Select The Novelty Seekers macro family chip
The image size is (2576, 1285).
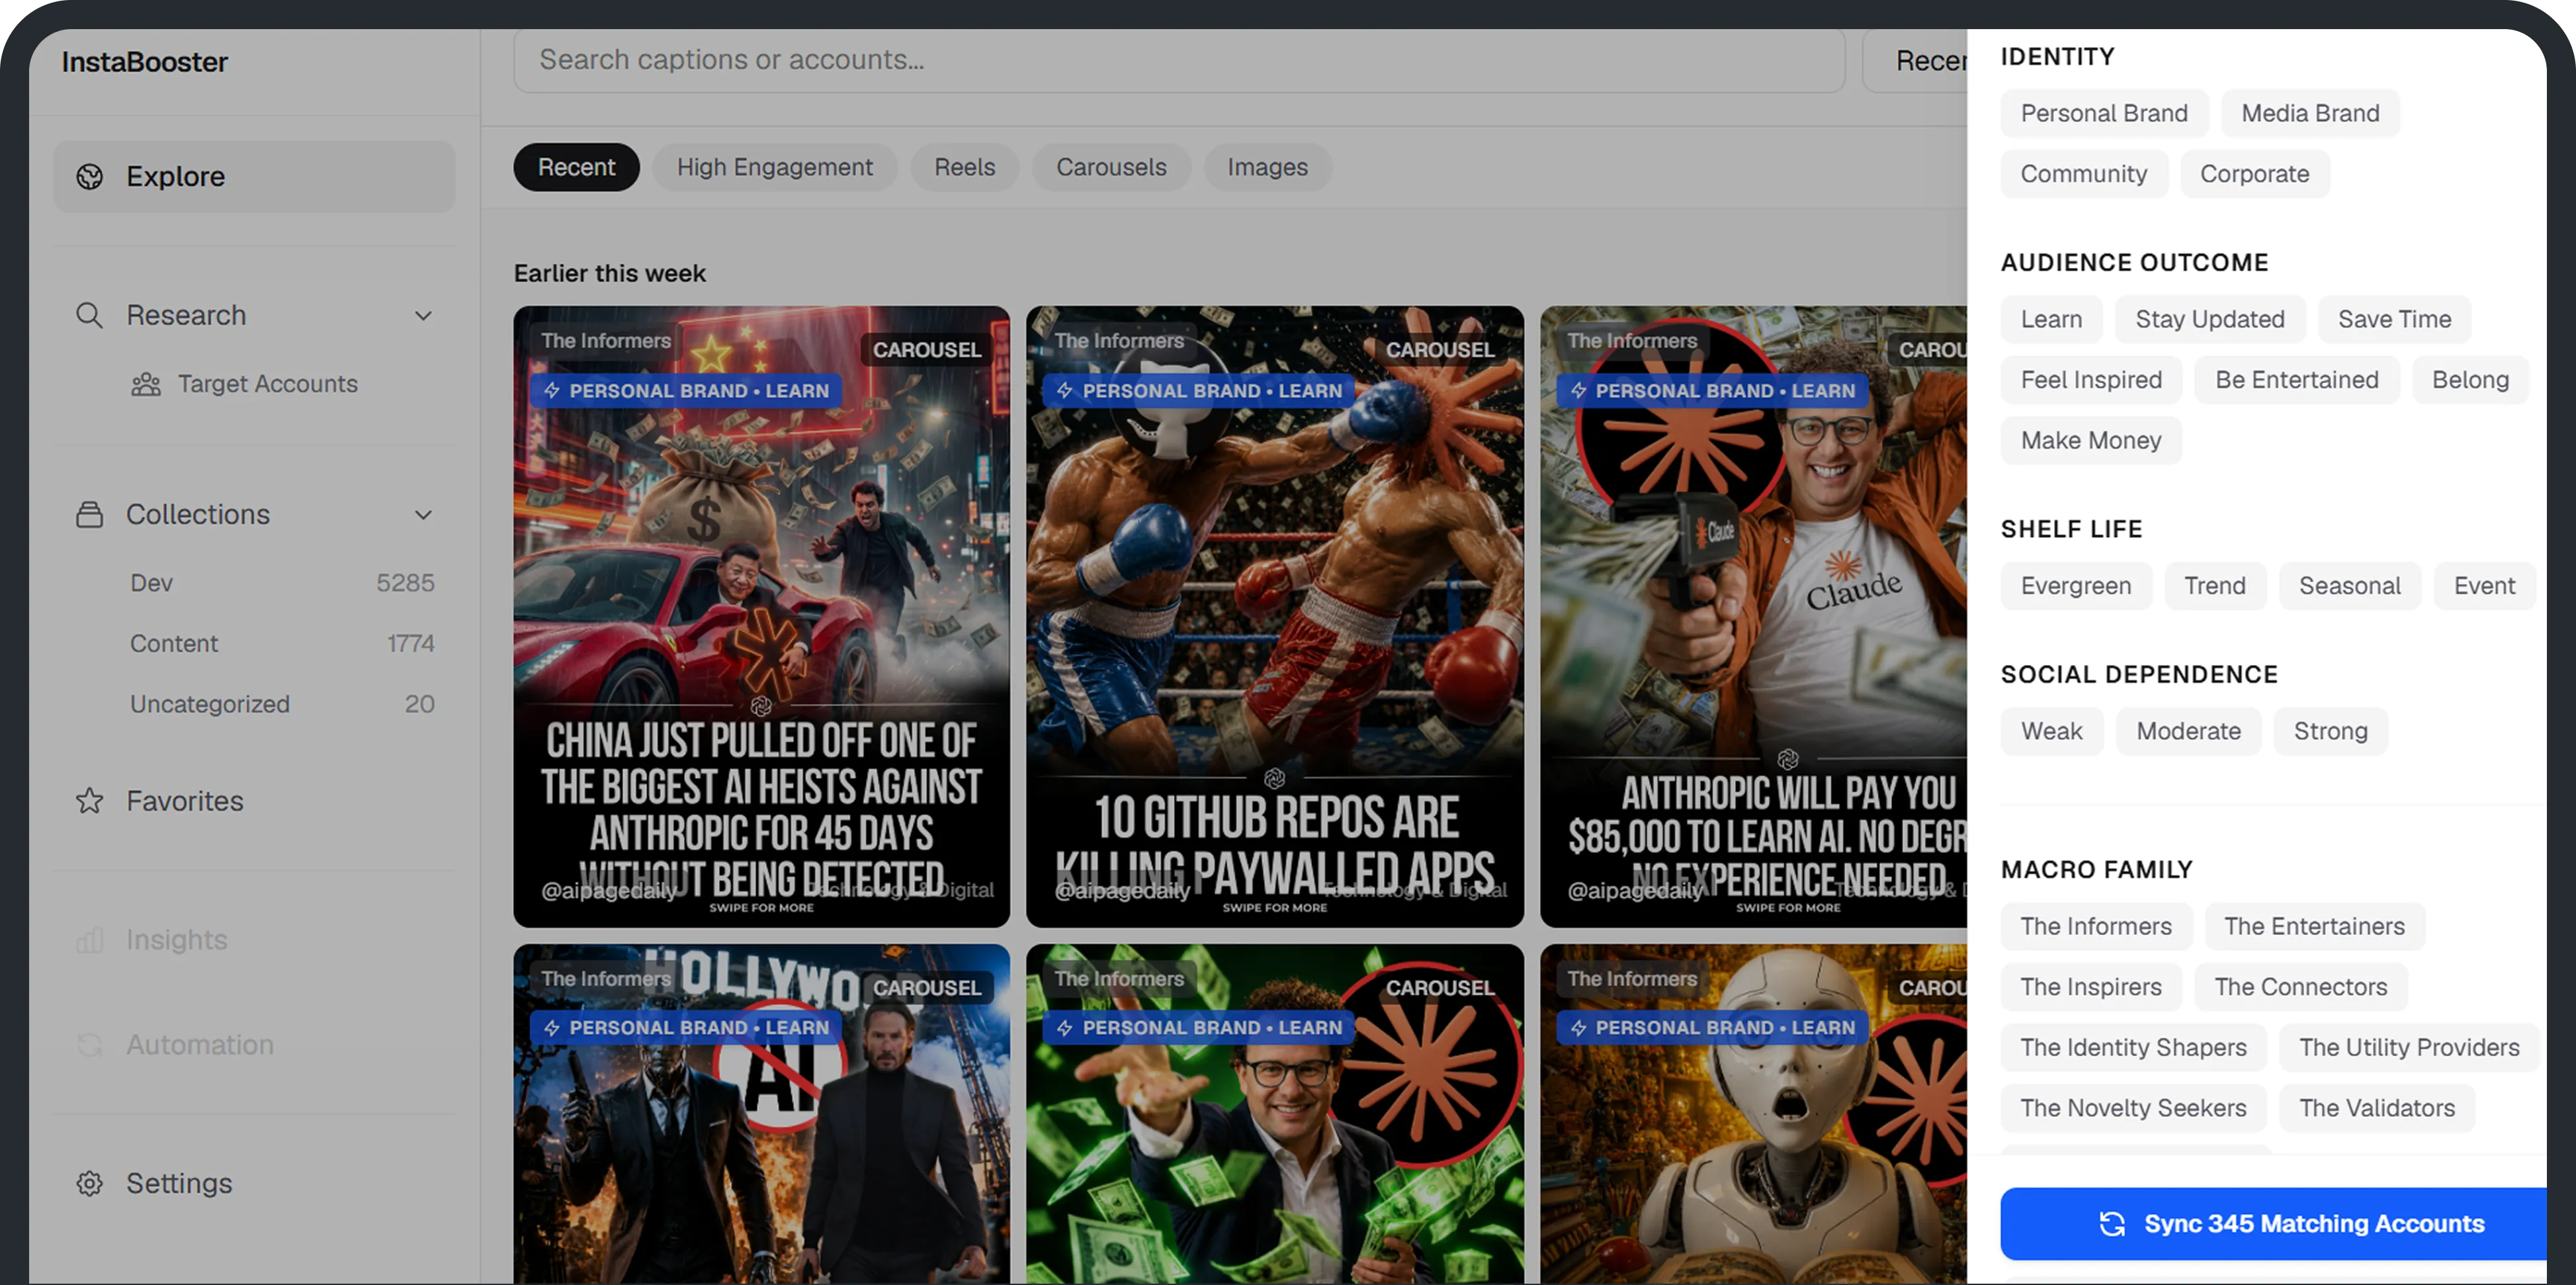coord(2133,1109)
